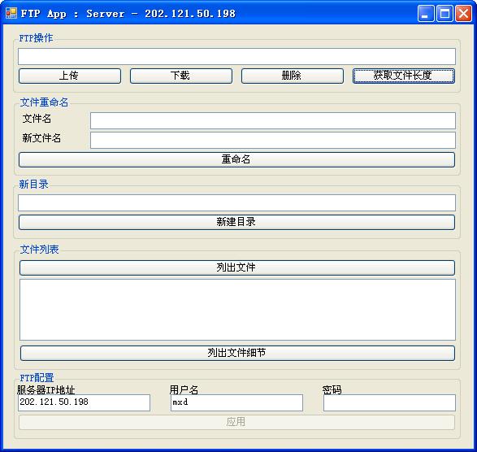Click the 新建目录 button
The height and width of the screenshot is (452, 477).
tap(236, 222)
